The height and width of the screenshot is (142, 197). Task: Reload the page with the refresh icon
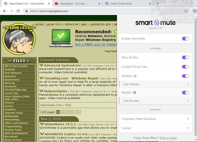pyautogui.click(x=18, y=11)
